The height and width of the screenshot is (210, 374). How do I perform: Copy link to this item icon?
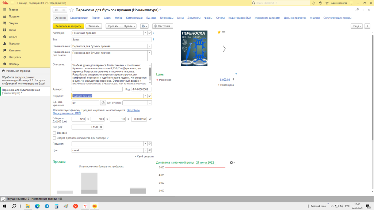tap(357, 10)
